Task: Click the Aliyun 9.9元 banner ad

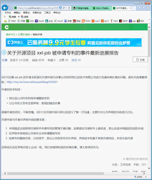Action: tap(73, 43)
